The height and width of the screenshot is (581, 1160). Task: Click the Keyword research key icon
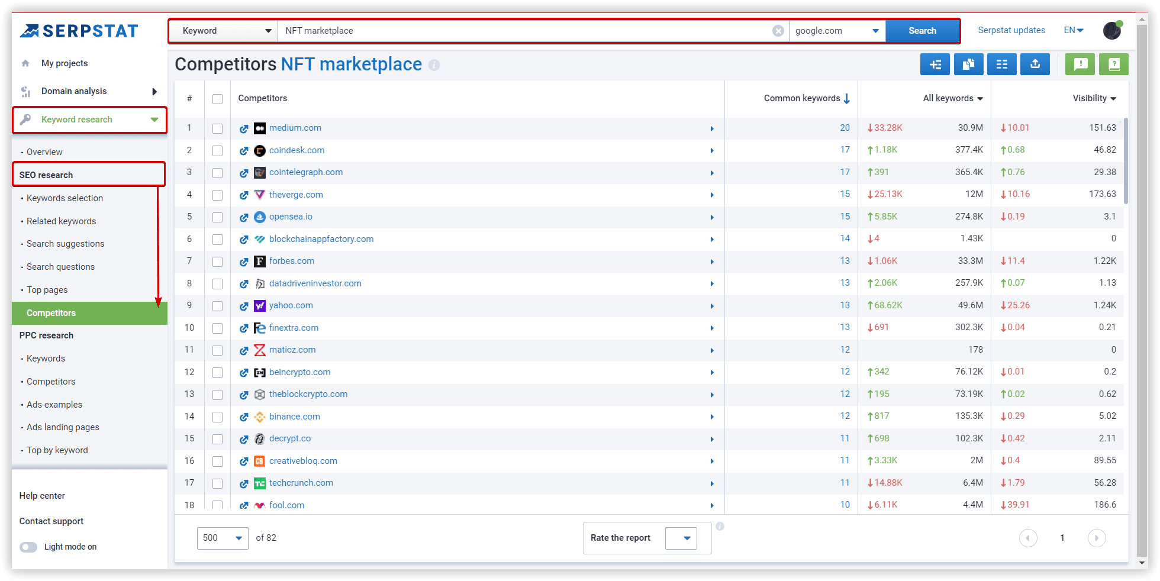click(25, 120)
